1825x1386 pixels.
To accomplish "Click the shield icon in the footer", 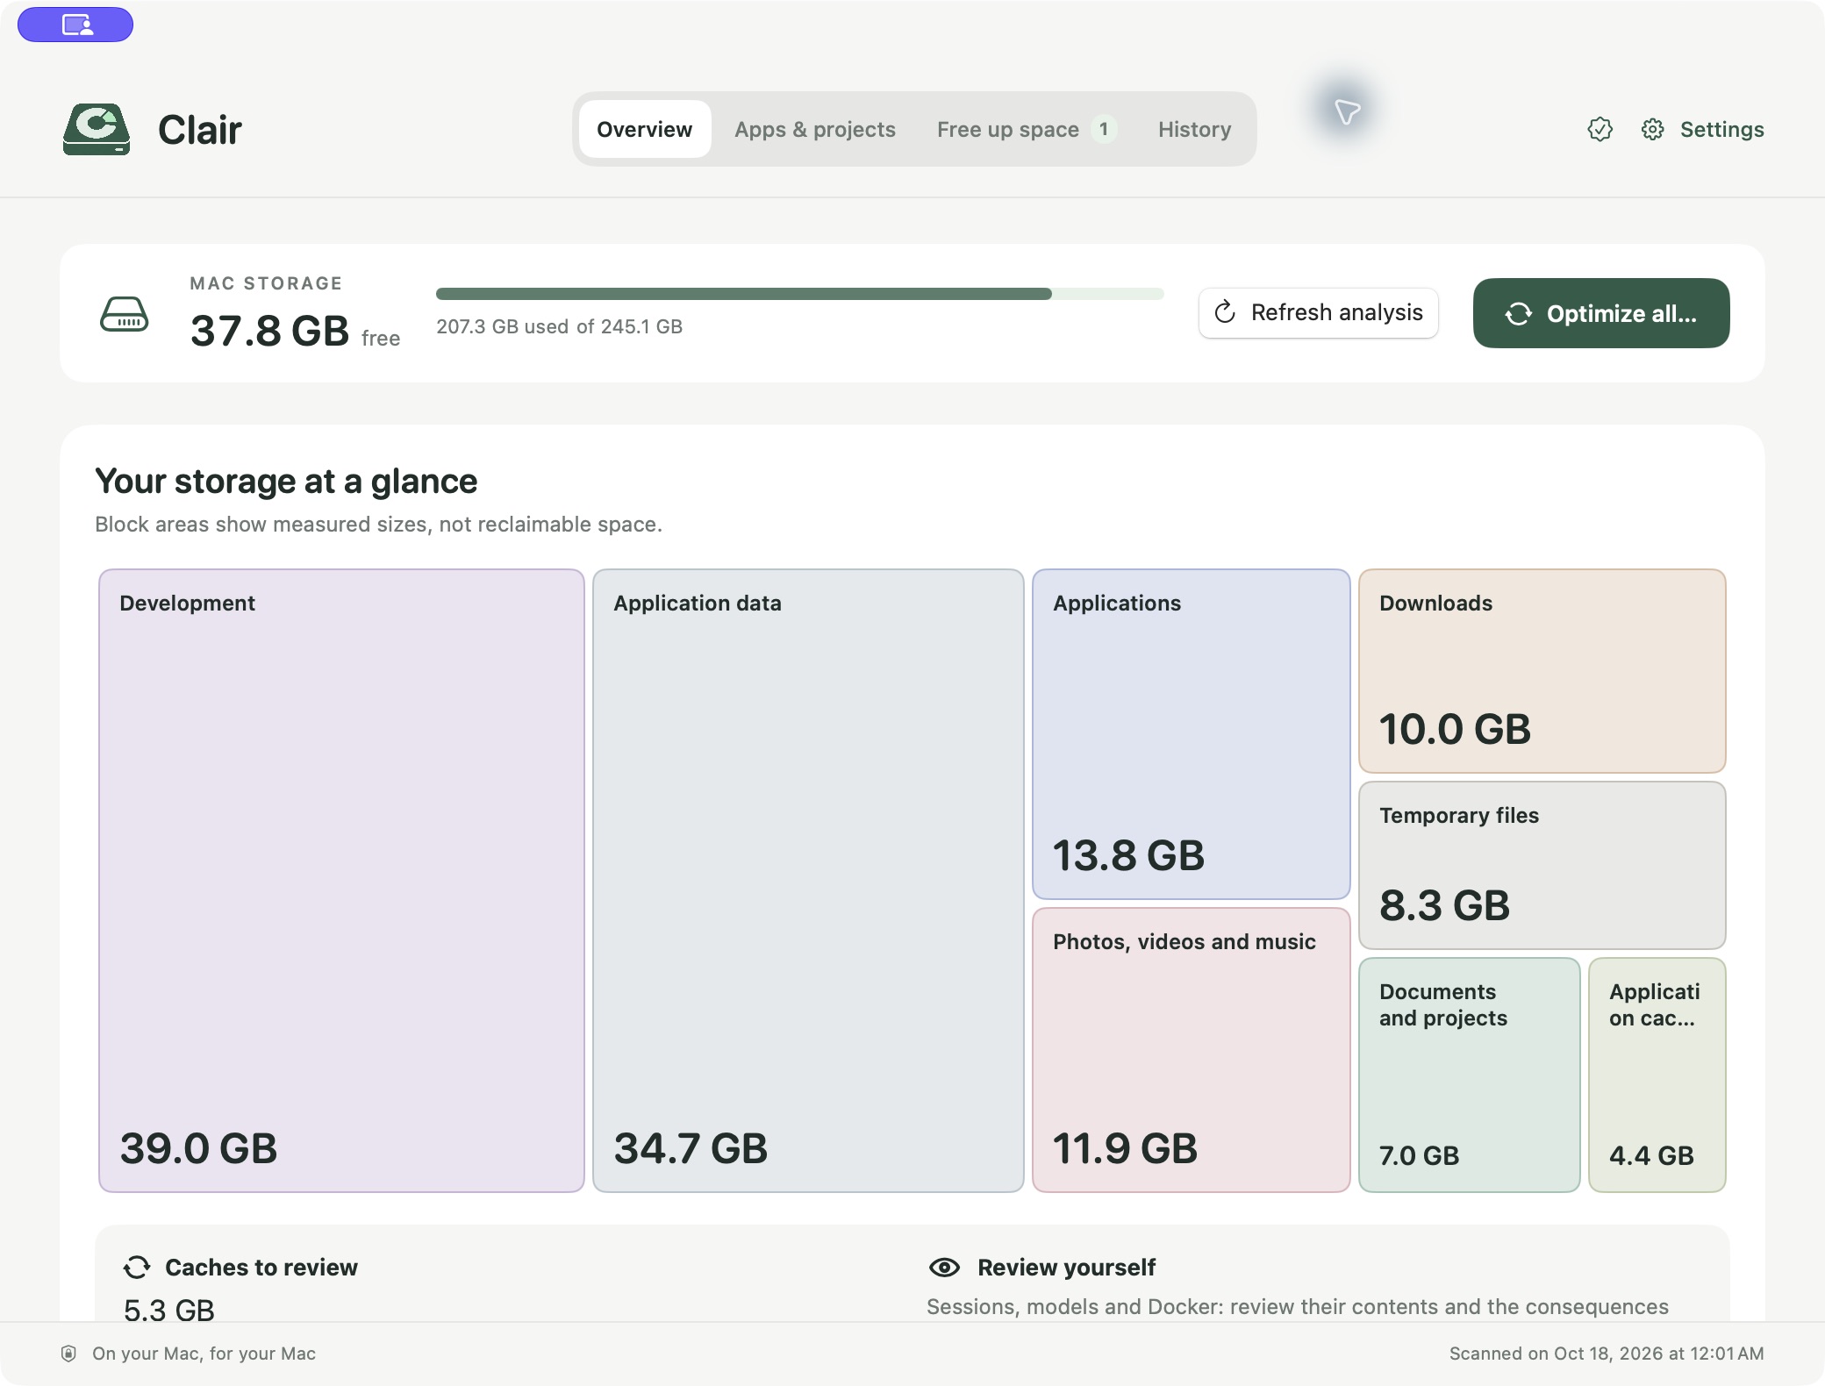I will pyautogui.click(x=68, y=1354).
